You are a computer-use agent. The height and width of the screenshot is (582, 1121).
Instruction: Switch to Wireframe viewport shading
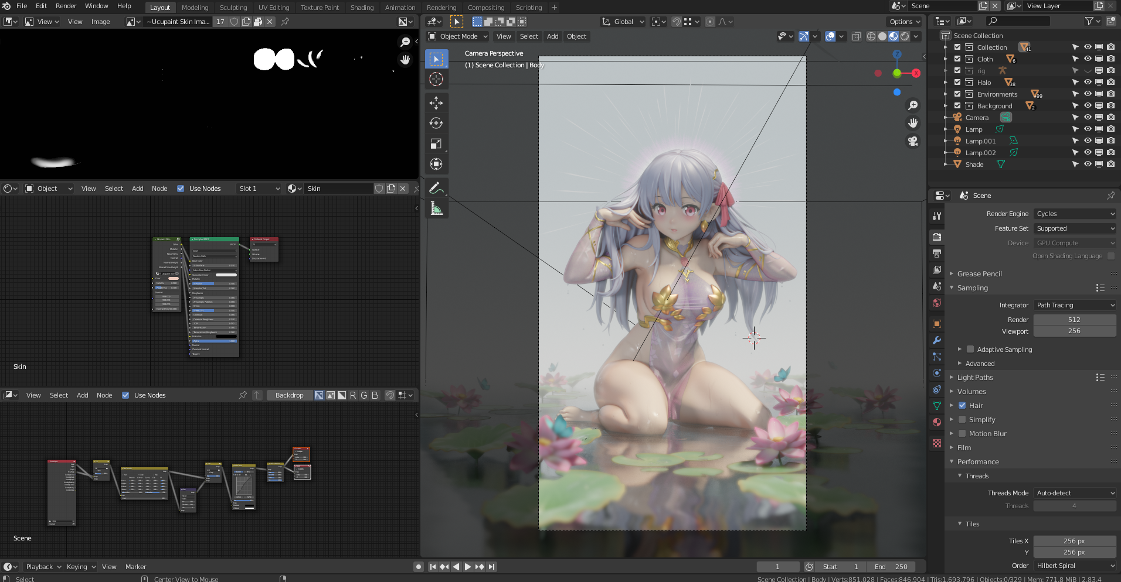coord(871,36)
